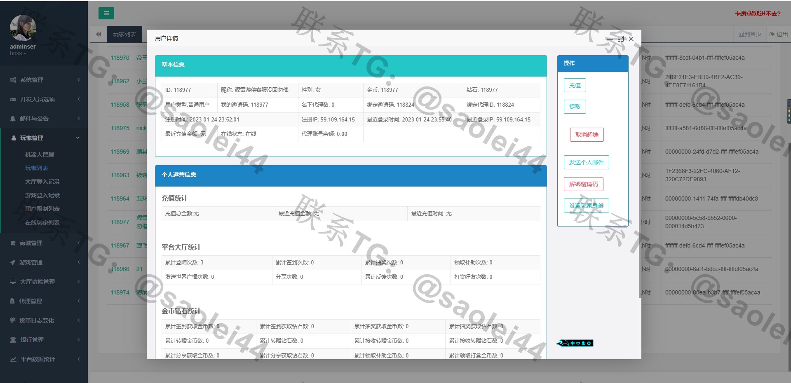Open 大厅登入记录 in the sidebar
This screenshot has height=383, width=791.
click(42, 182)
